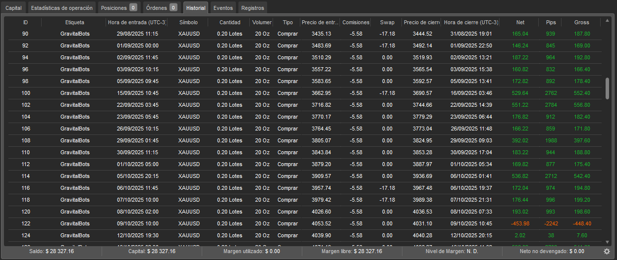Sort by the Gross column header
Viewport: 617px width, 260px height.
[x=581, y=22]
